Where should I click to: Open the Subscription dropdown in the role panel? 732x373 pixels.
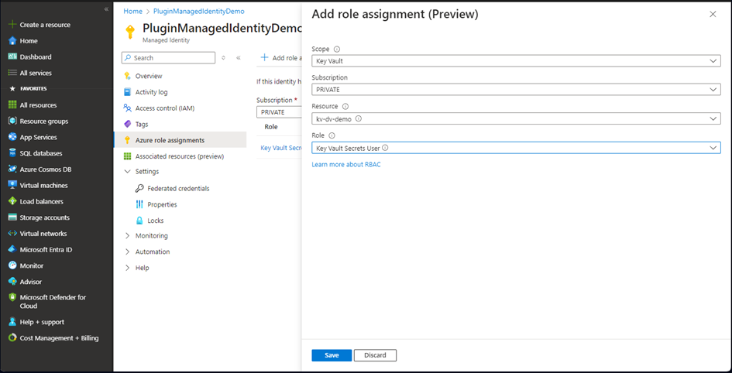click(x=516, y=90)
